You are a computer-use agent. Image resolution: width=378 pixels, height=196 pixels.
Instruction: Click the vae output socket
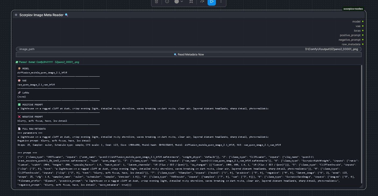[363, 26]
